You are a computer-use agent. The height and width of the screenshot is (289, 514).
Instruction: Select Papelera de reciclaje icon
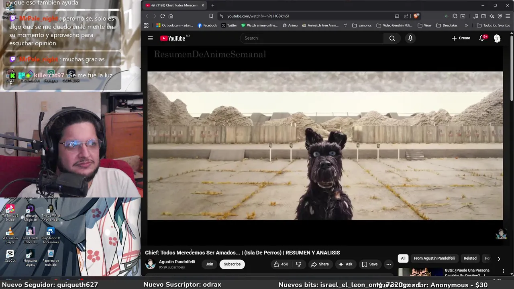click(x=51, y=258)
